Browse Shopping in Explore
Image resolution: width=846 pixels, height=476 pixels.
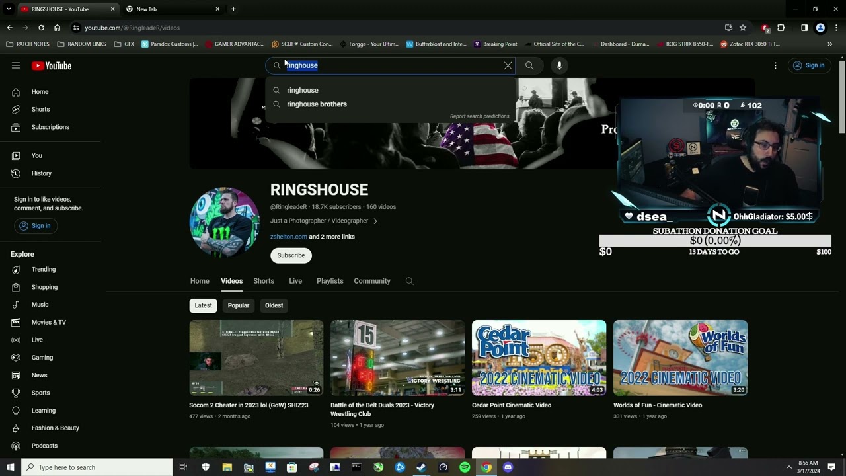[50, 287]
